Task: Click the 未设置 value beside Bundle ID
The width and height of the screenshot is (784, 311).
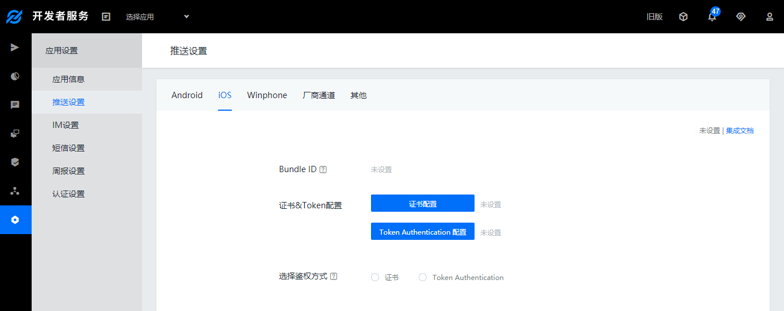Action: 381,170
